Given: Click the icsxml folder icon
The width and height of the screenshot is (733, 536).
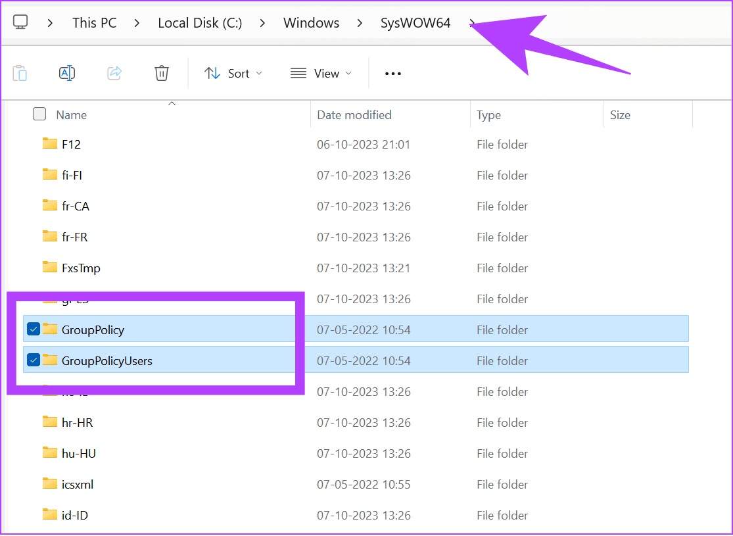Looking at the screenshot, I should click(50, 483).
